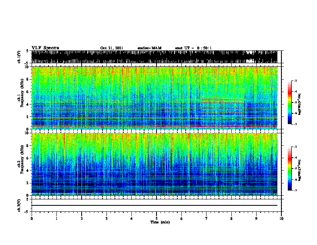The image size is (317, 245).
Task: Click the "ch.1(V)" waveform axis label
Action: (x=19, y=57)
